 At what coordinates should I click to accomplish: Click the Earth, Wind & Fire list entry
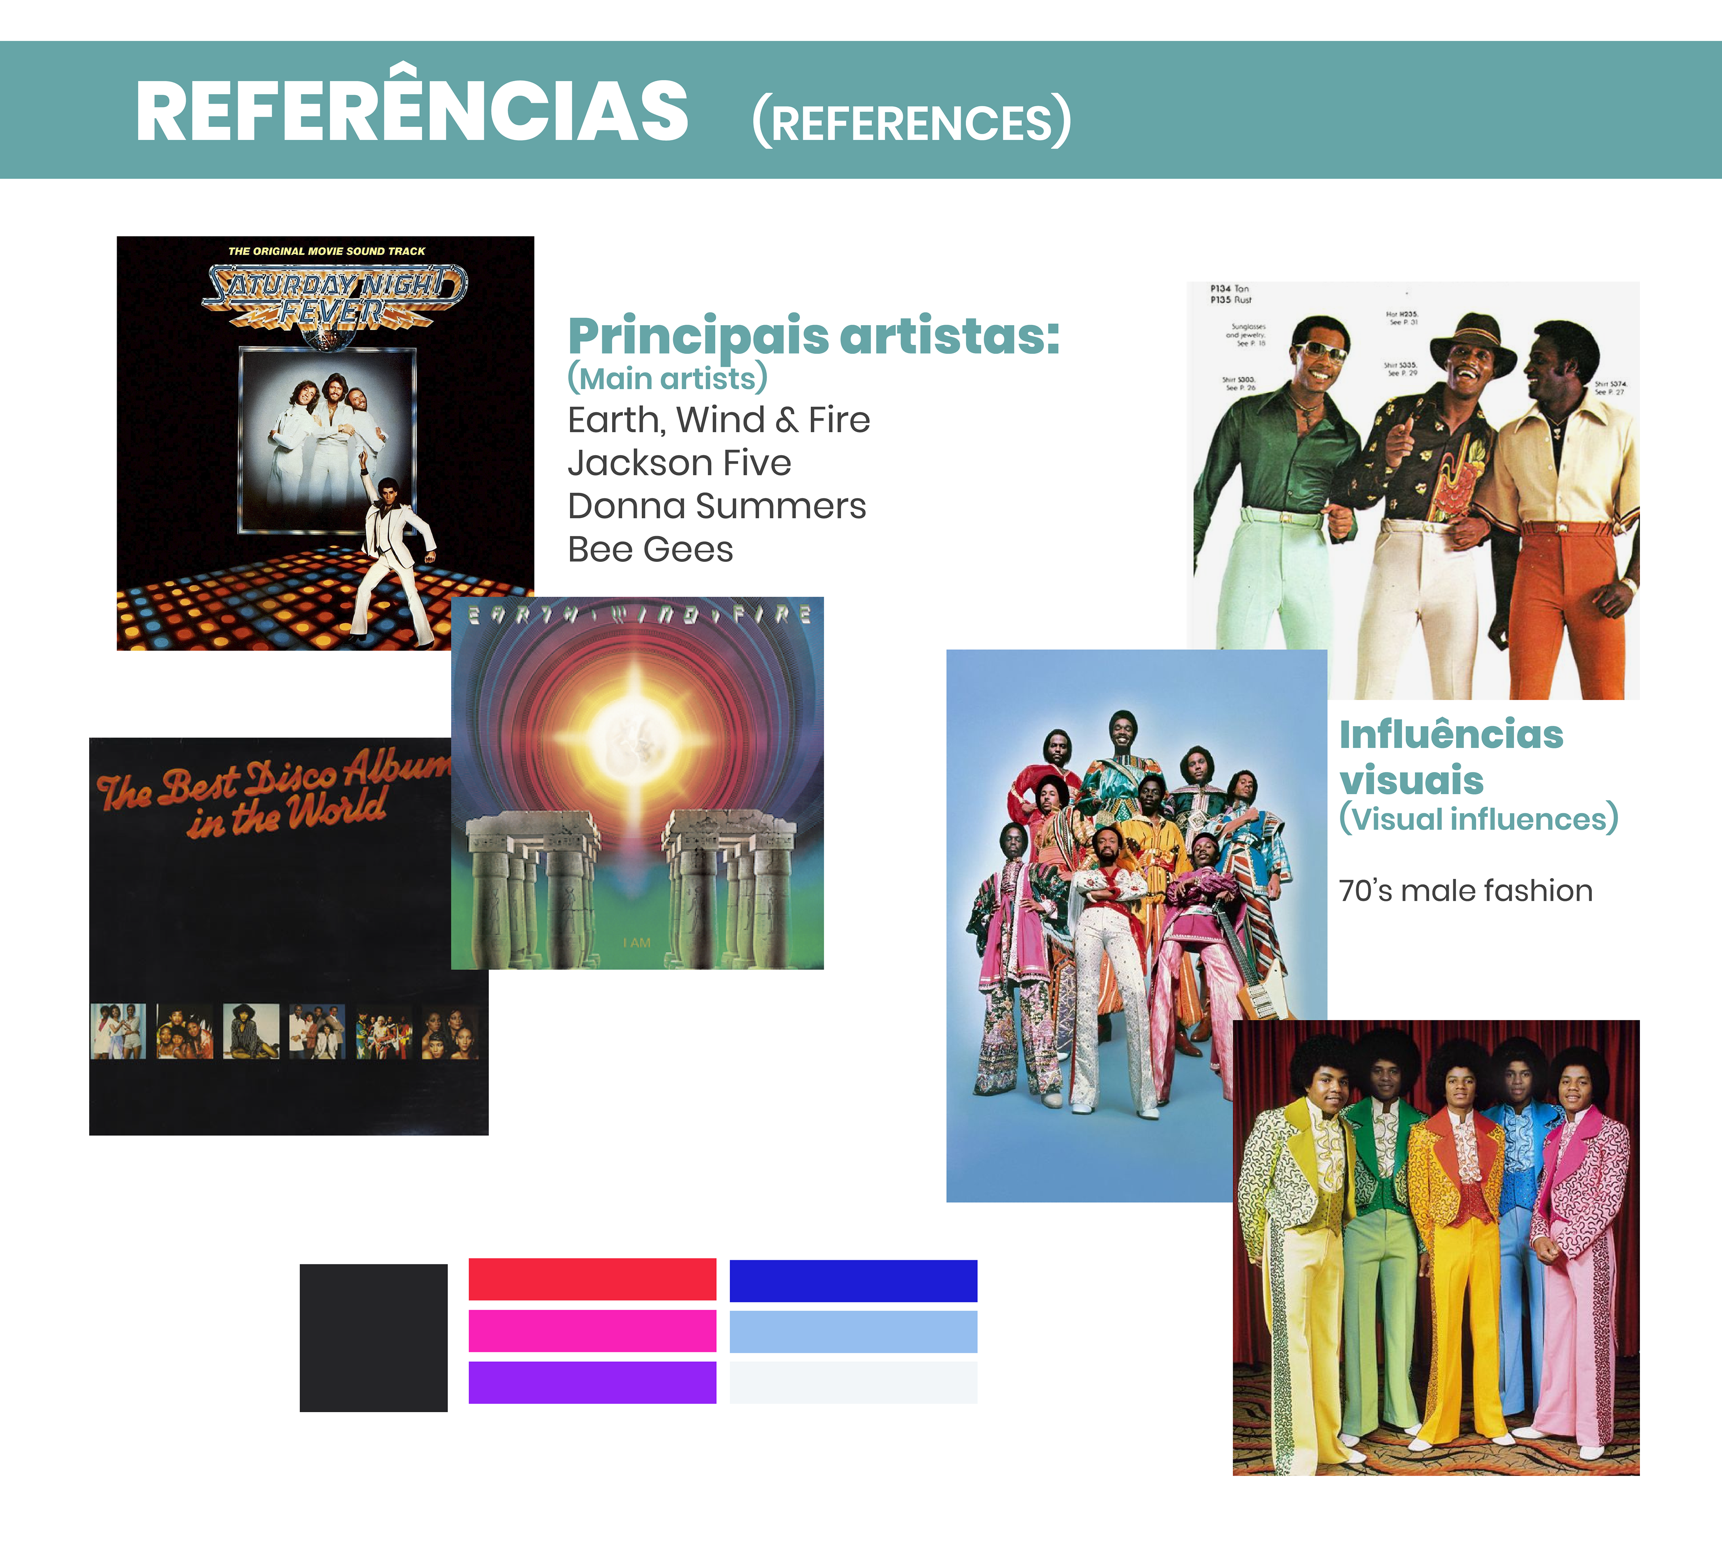point(719,420)
